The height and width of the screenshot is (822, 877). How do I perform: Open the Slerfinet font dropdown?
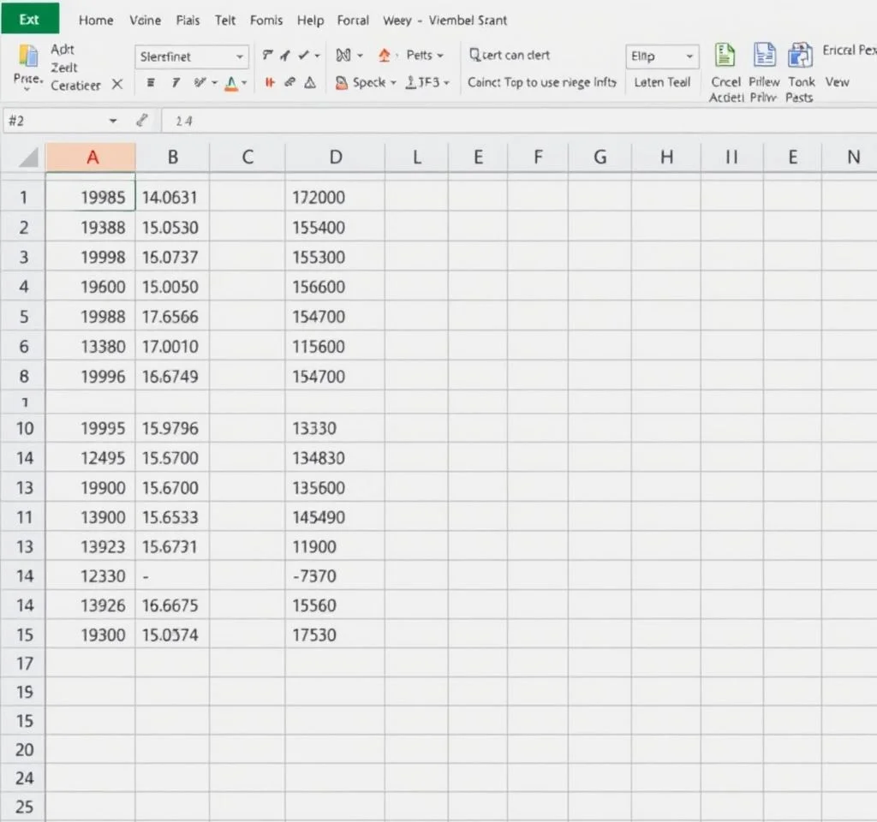pos(240,57)
